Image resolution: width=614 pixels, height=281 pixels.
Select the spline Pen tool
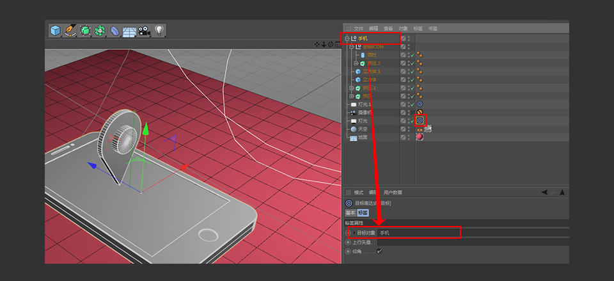(x=70, y=30)
